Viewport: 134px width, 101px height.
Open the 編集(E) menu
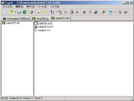[x=20, y=6]
